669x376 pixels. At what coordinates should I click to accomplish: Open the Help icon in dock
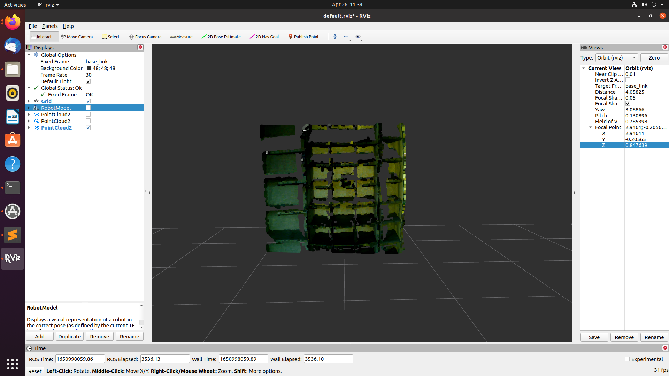click(13, 164)
